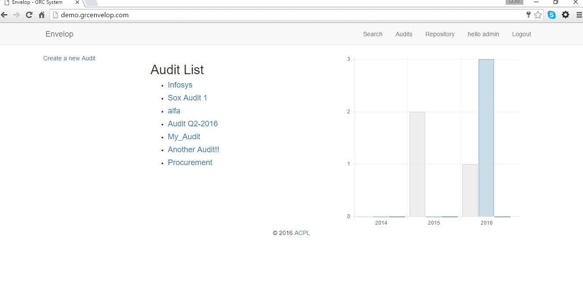Open Chrome settings via the gear icon
This screenshot has width=583, height=307.
[x=566, y=15]
